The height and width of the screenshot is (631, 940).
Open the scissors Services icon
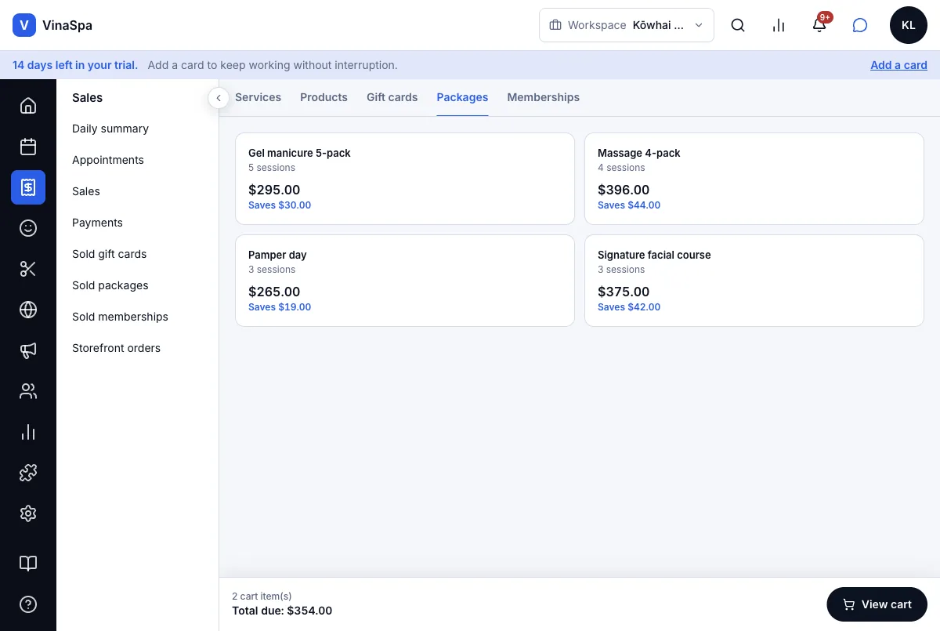pos(28,269)
